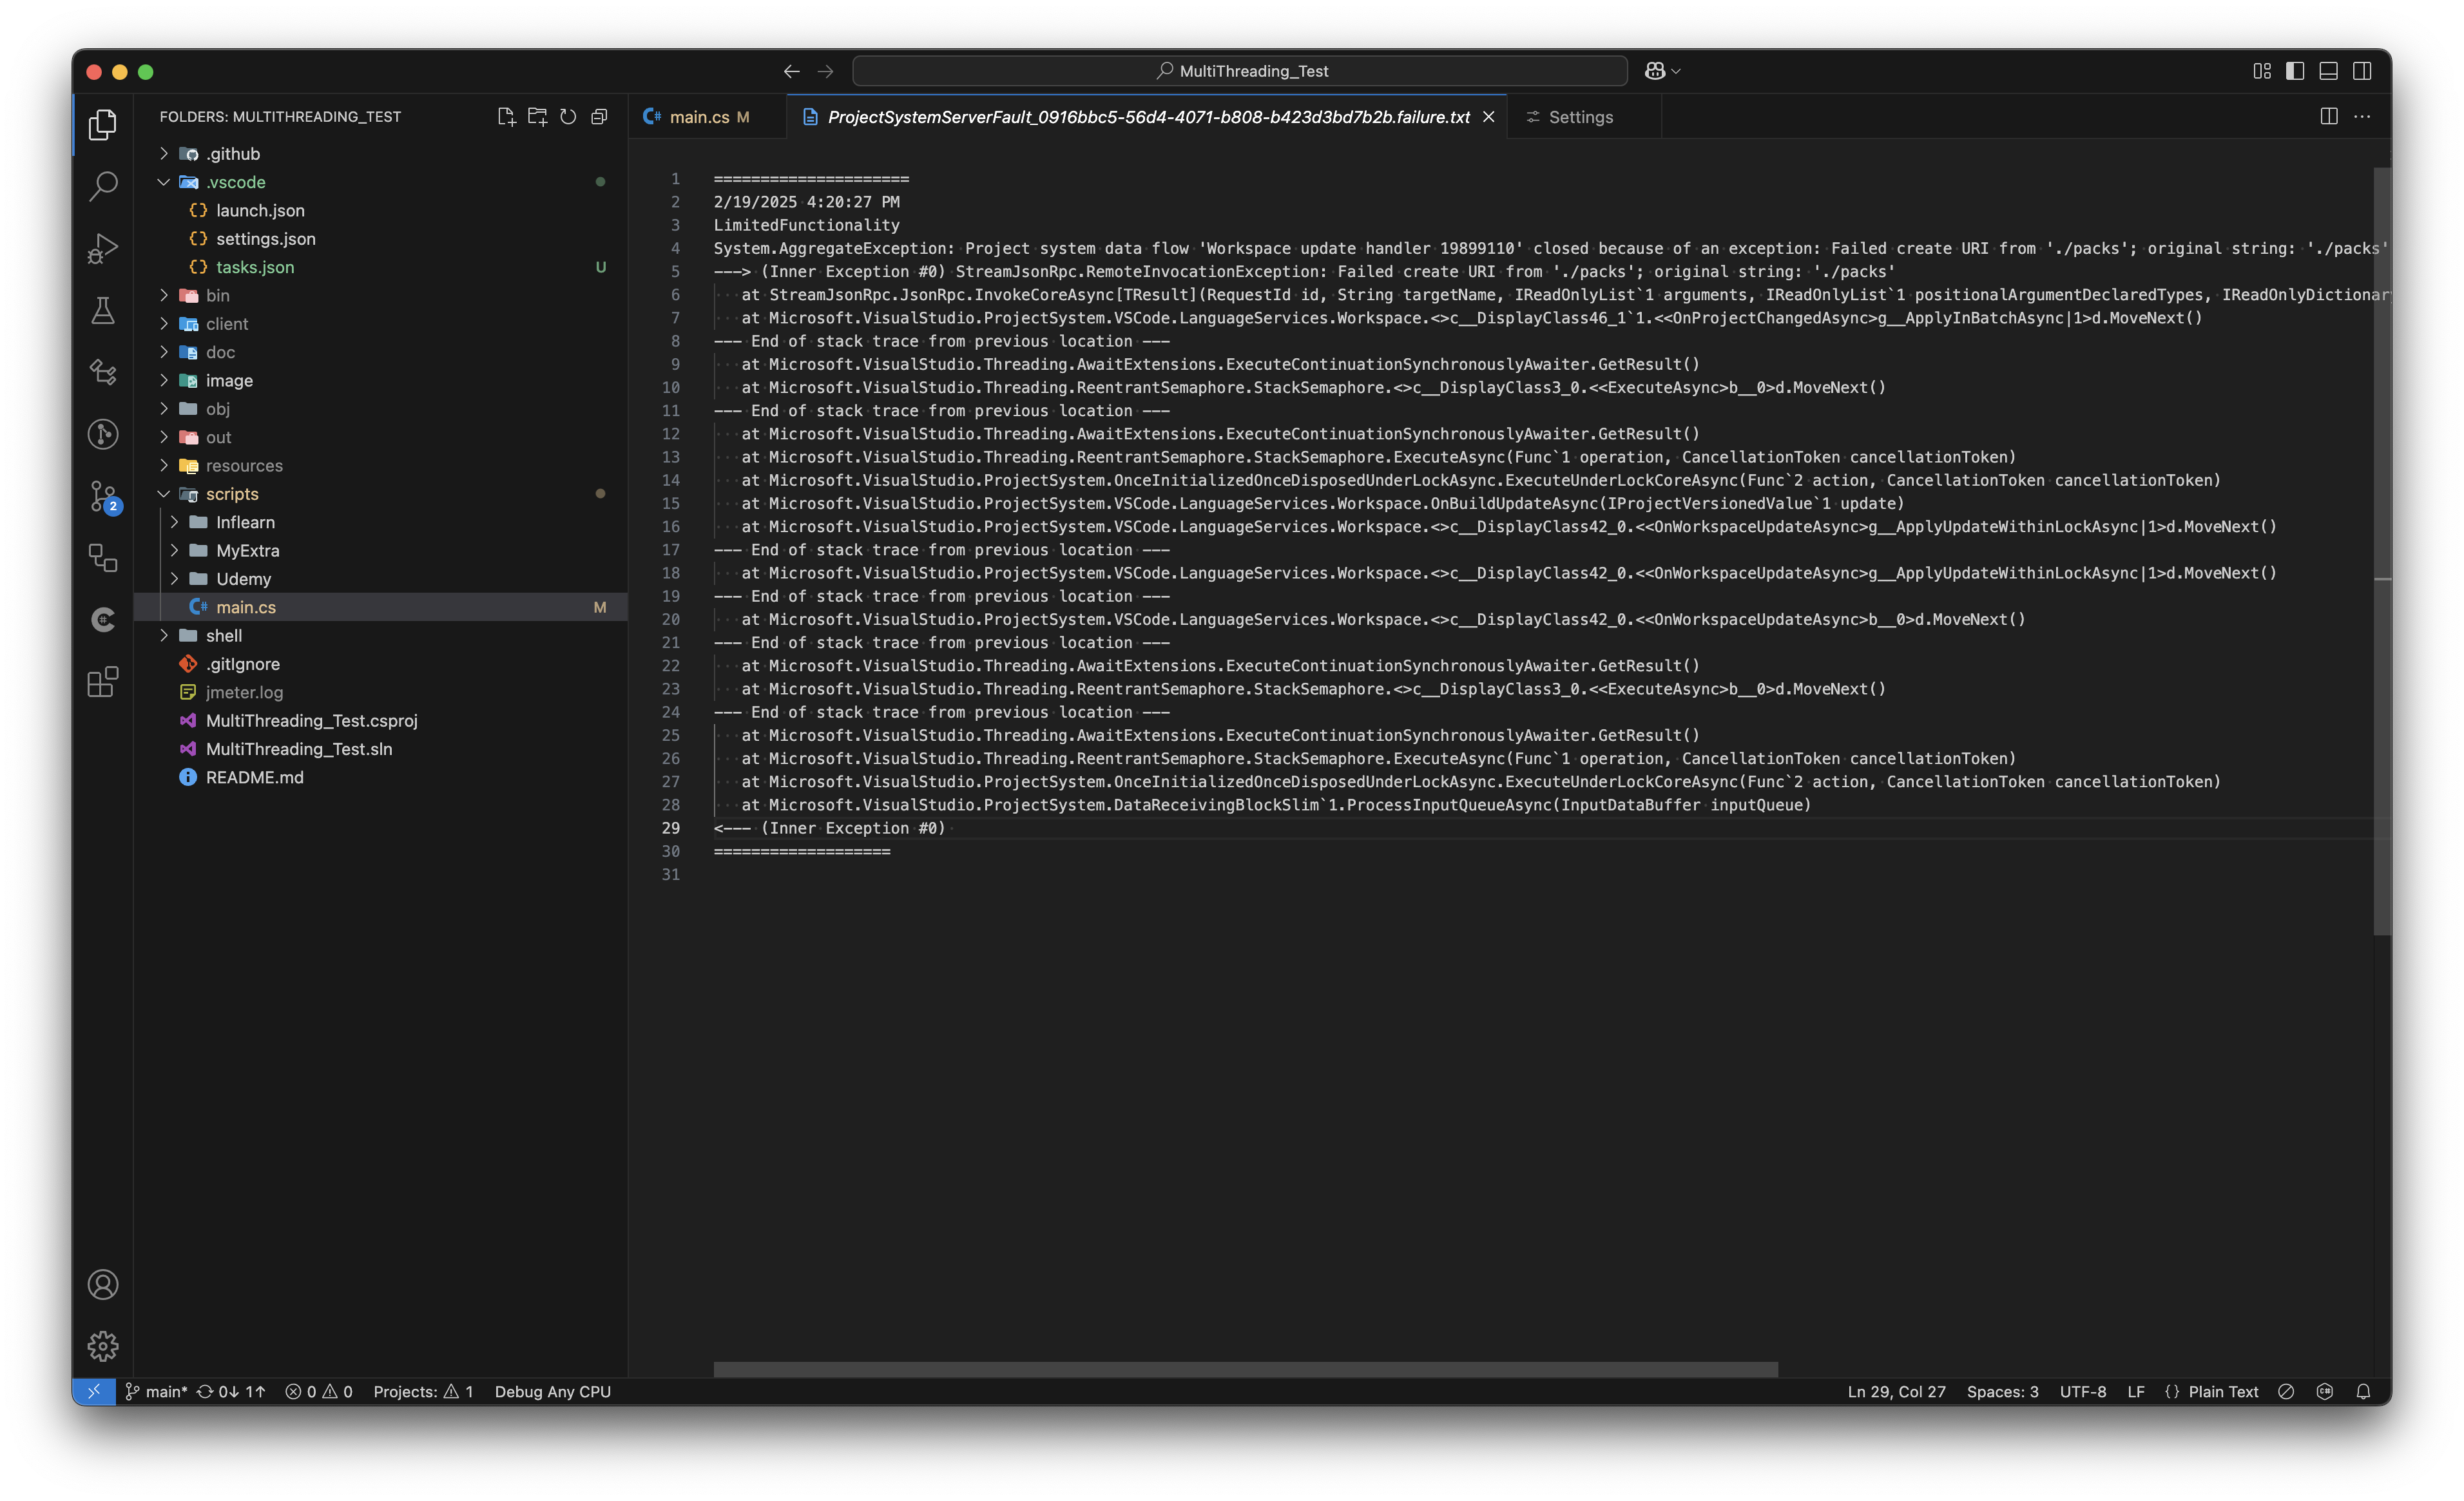
Task: Collapse all folders in explorer
Action: (x=599, y=117)
